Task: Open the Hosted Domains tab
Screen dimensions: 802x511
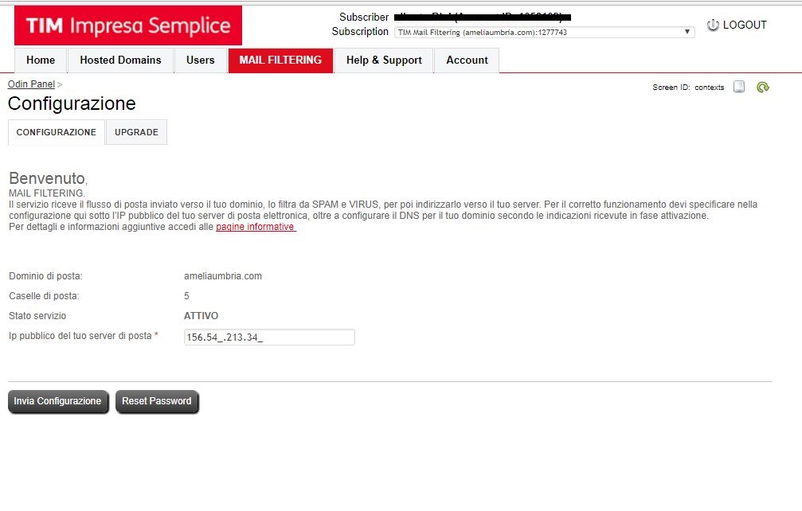Action: tap(120, 60)
